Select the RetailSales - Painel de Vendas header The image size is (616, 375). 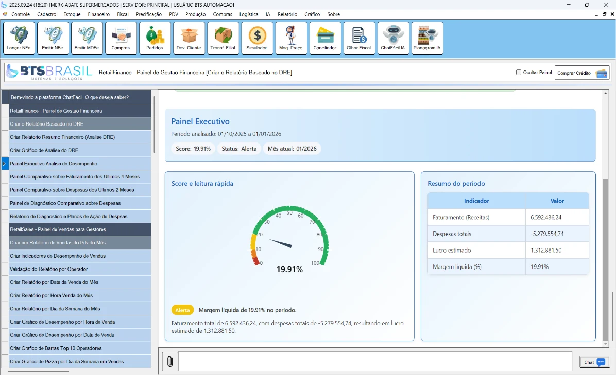pyautogui.click(x=80, y=229)
